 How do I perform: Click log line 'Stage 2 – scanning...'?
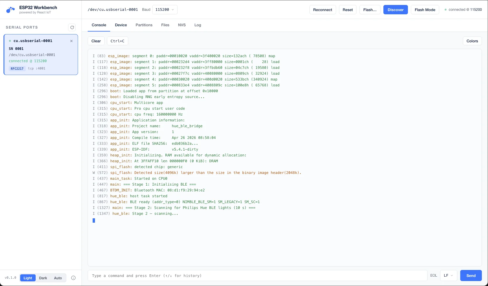135,214
